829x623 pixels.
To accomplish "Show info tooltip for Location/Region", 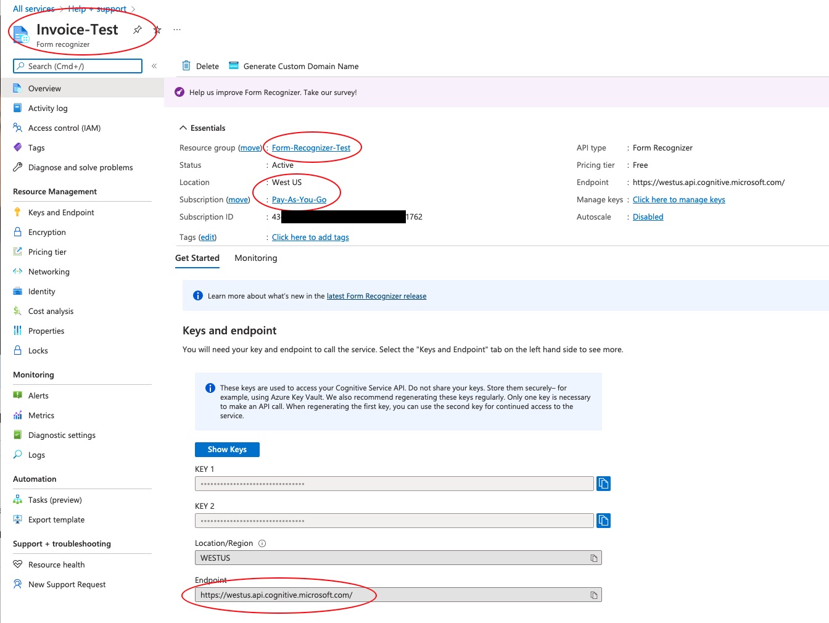I will click(262, 543).
